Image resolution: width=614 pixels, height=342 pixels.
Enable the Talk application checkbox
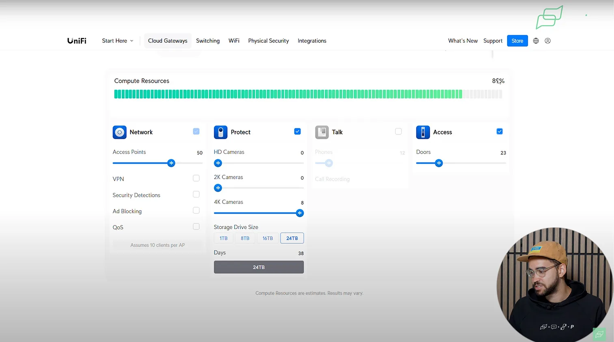(x=398, y=131)
